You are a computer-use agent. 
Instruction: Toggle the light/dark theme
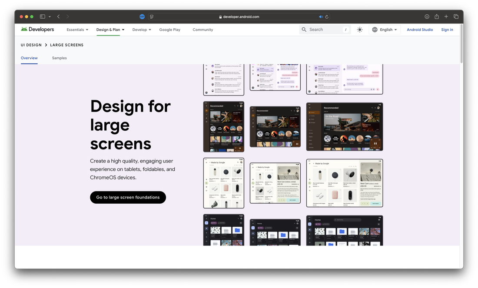tap(360, 30)
